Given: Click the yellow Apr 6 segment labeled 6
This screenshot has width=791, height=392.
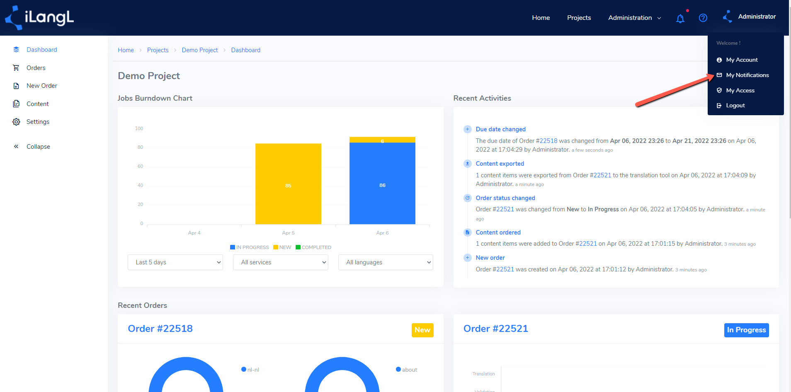Looking at the screenshot, I should (382, 140).
